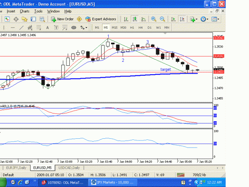Switch timeframe to M1
The width and height of the screenshot is (249, 187).
pos(97,28)
